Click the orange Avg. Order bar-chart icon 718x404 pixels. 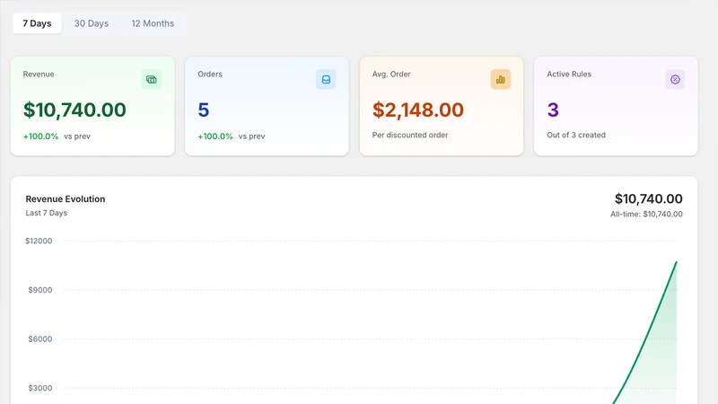[x=501, y=80]
